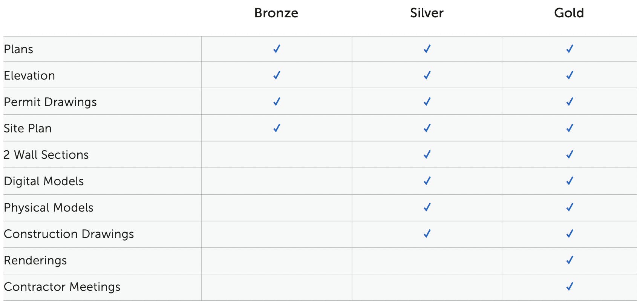Select the Bronze column header
The height and width of the screenshot is (304, 640).
click(x=276, y=13)
